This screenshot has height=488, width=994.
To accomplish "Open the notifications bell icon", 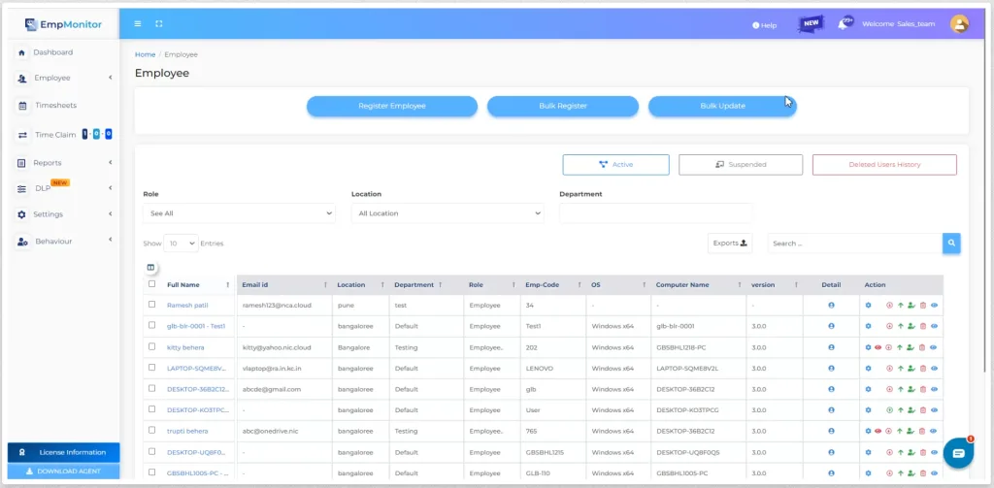I will click(x=844, y=24).
